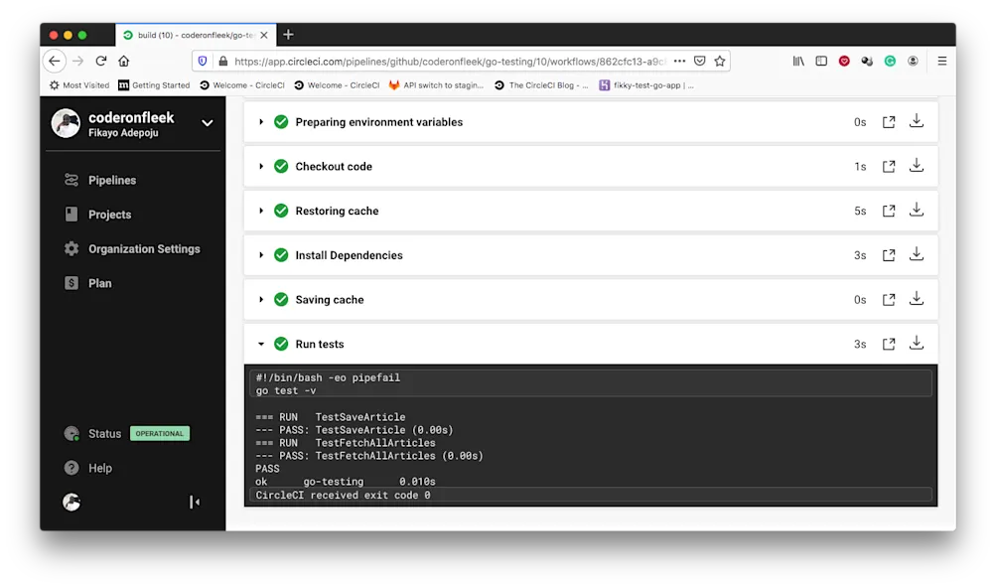Download the Checkout code output

(x=916, y=165)
